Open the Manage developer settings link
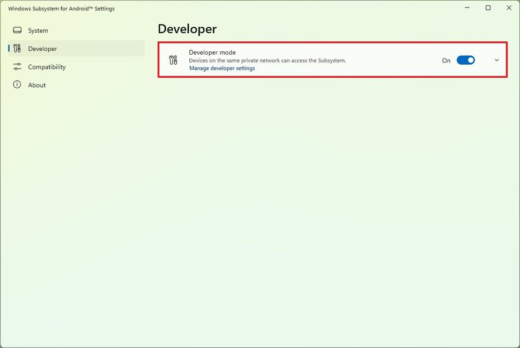 click(222, 68)
